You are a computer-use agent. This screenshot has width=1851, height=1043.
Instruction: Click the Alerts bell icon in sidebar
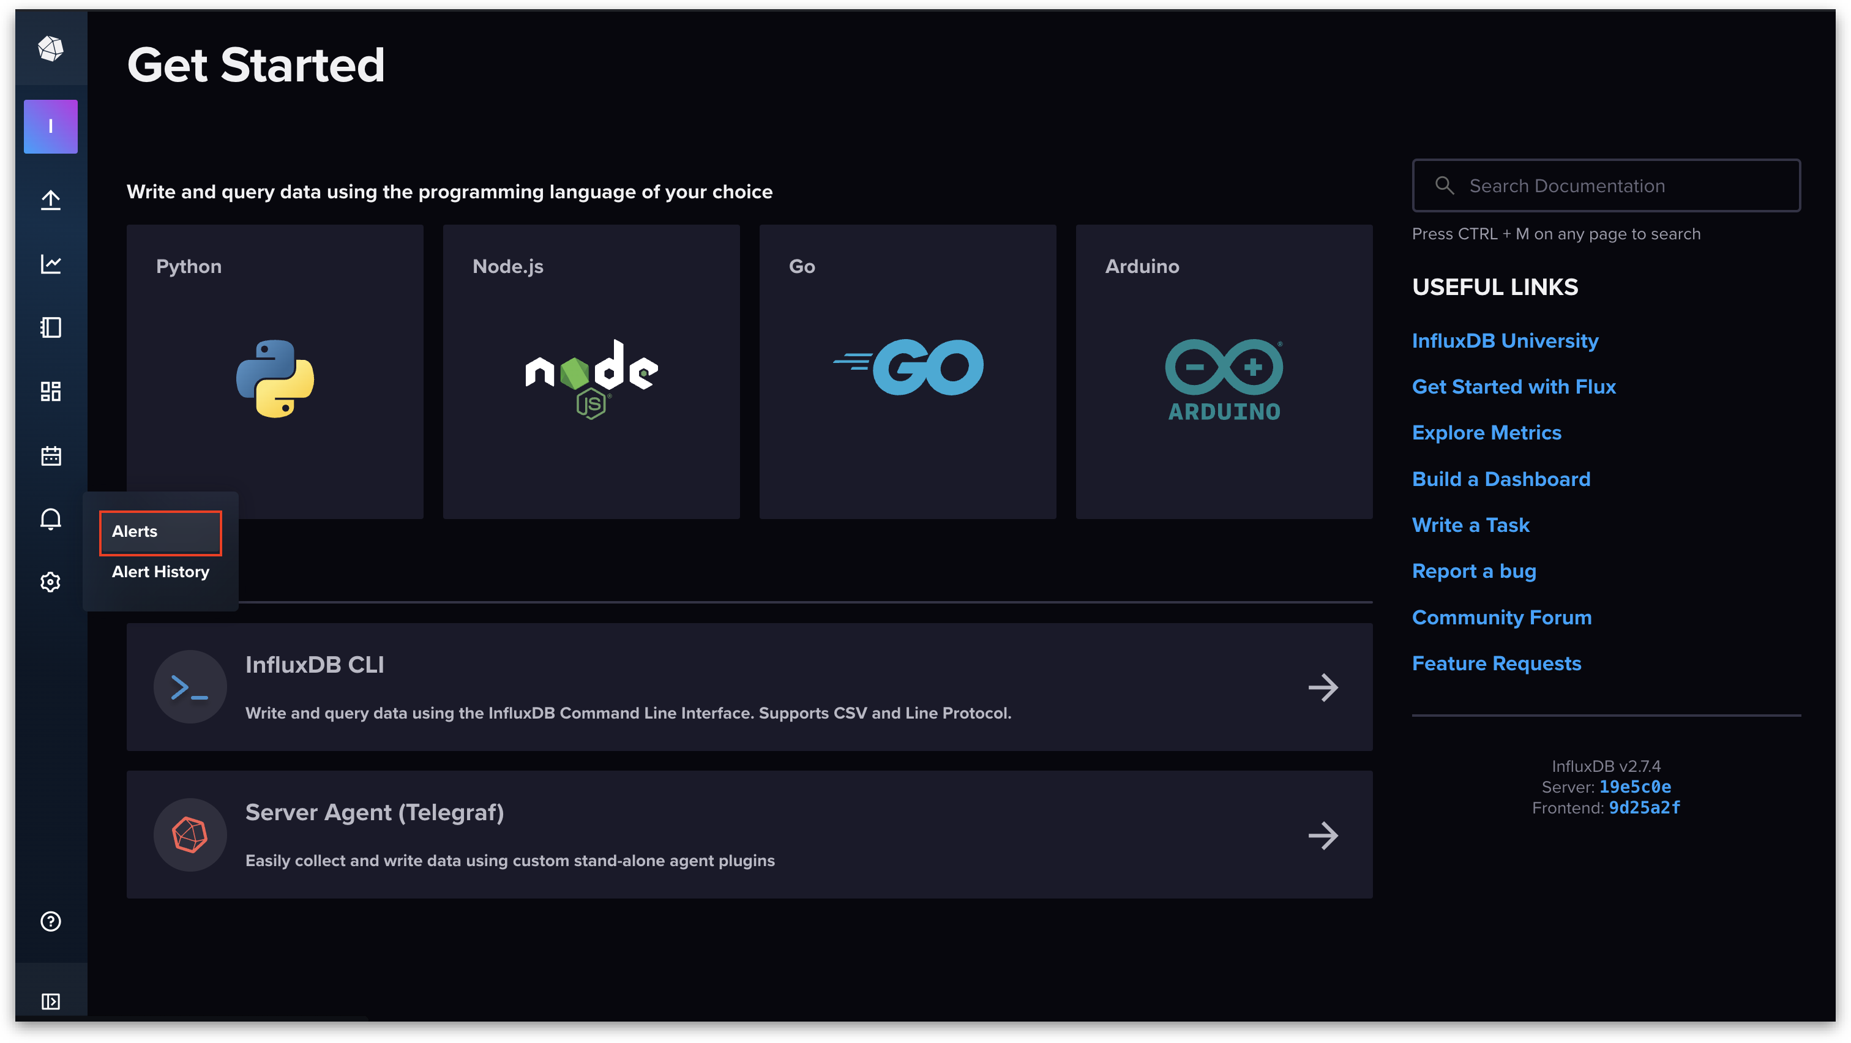click(50, 518)
